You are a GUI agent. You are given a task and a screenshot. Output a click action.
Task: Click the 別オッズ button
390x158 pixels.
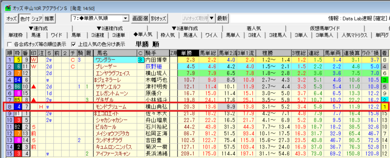158,18
